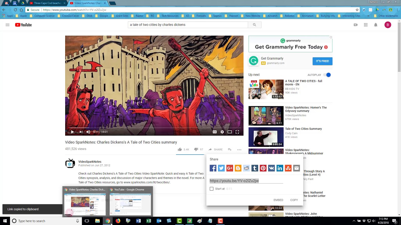Click into the YouTube search box
The height and width of the screenshot is (225, 401).
coord(188,25)
